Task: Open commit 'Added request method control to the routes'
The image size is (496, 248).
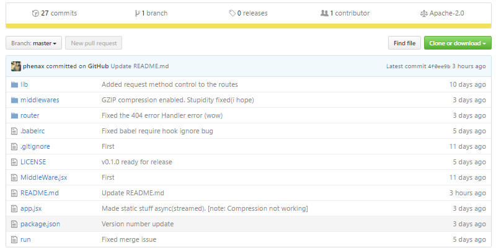Action: [x=169, y=84]
